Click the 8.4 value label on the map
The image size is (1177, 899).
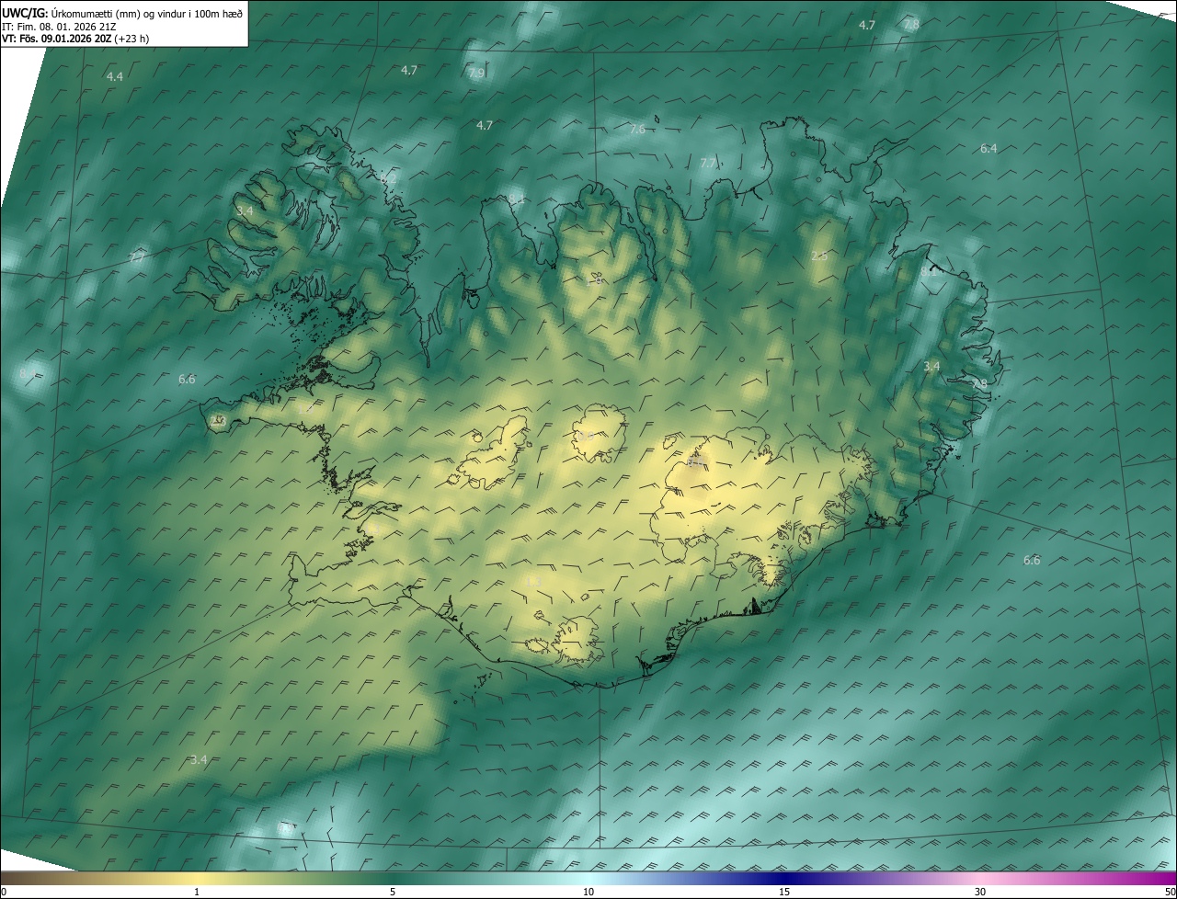[28, 374]
